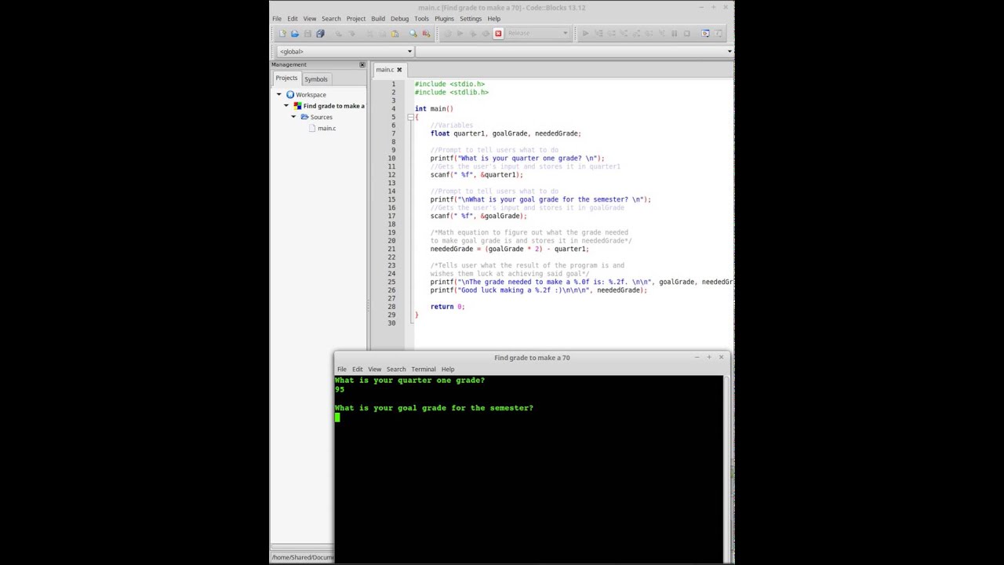The height and width of the screenshot is (565, 1004).
Task: Open a file using the toolbar icon
Action: click(x=295, y=33)
